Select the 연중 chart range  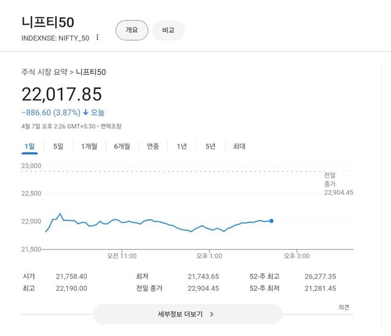153,146
